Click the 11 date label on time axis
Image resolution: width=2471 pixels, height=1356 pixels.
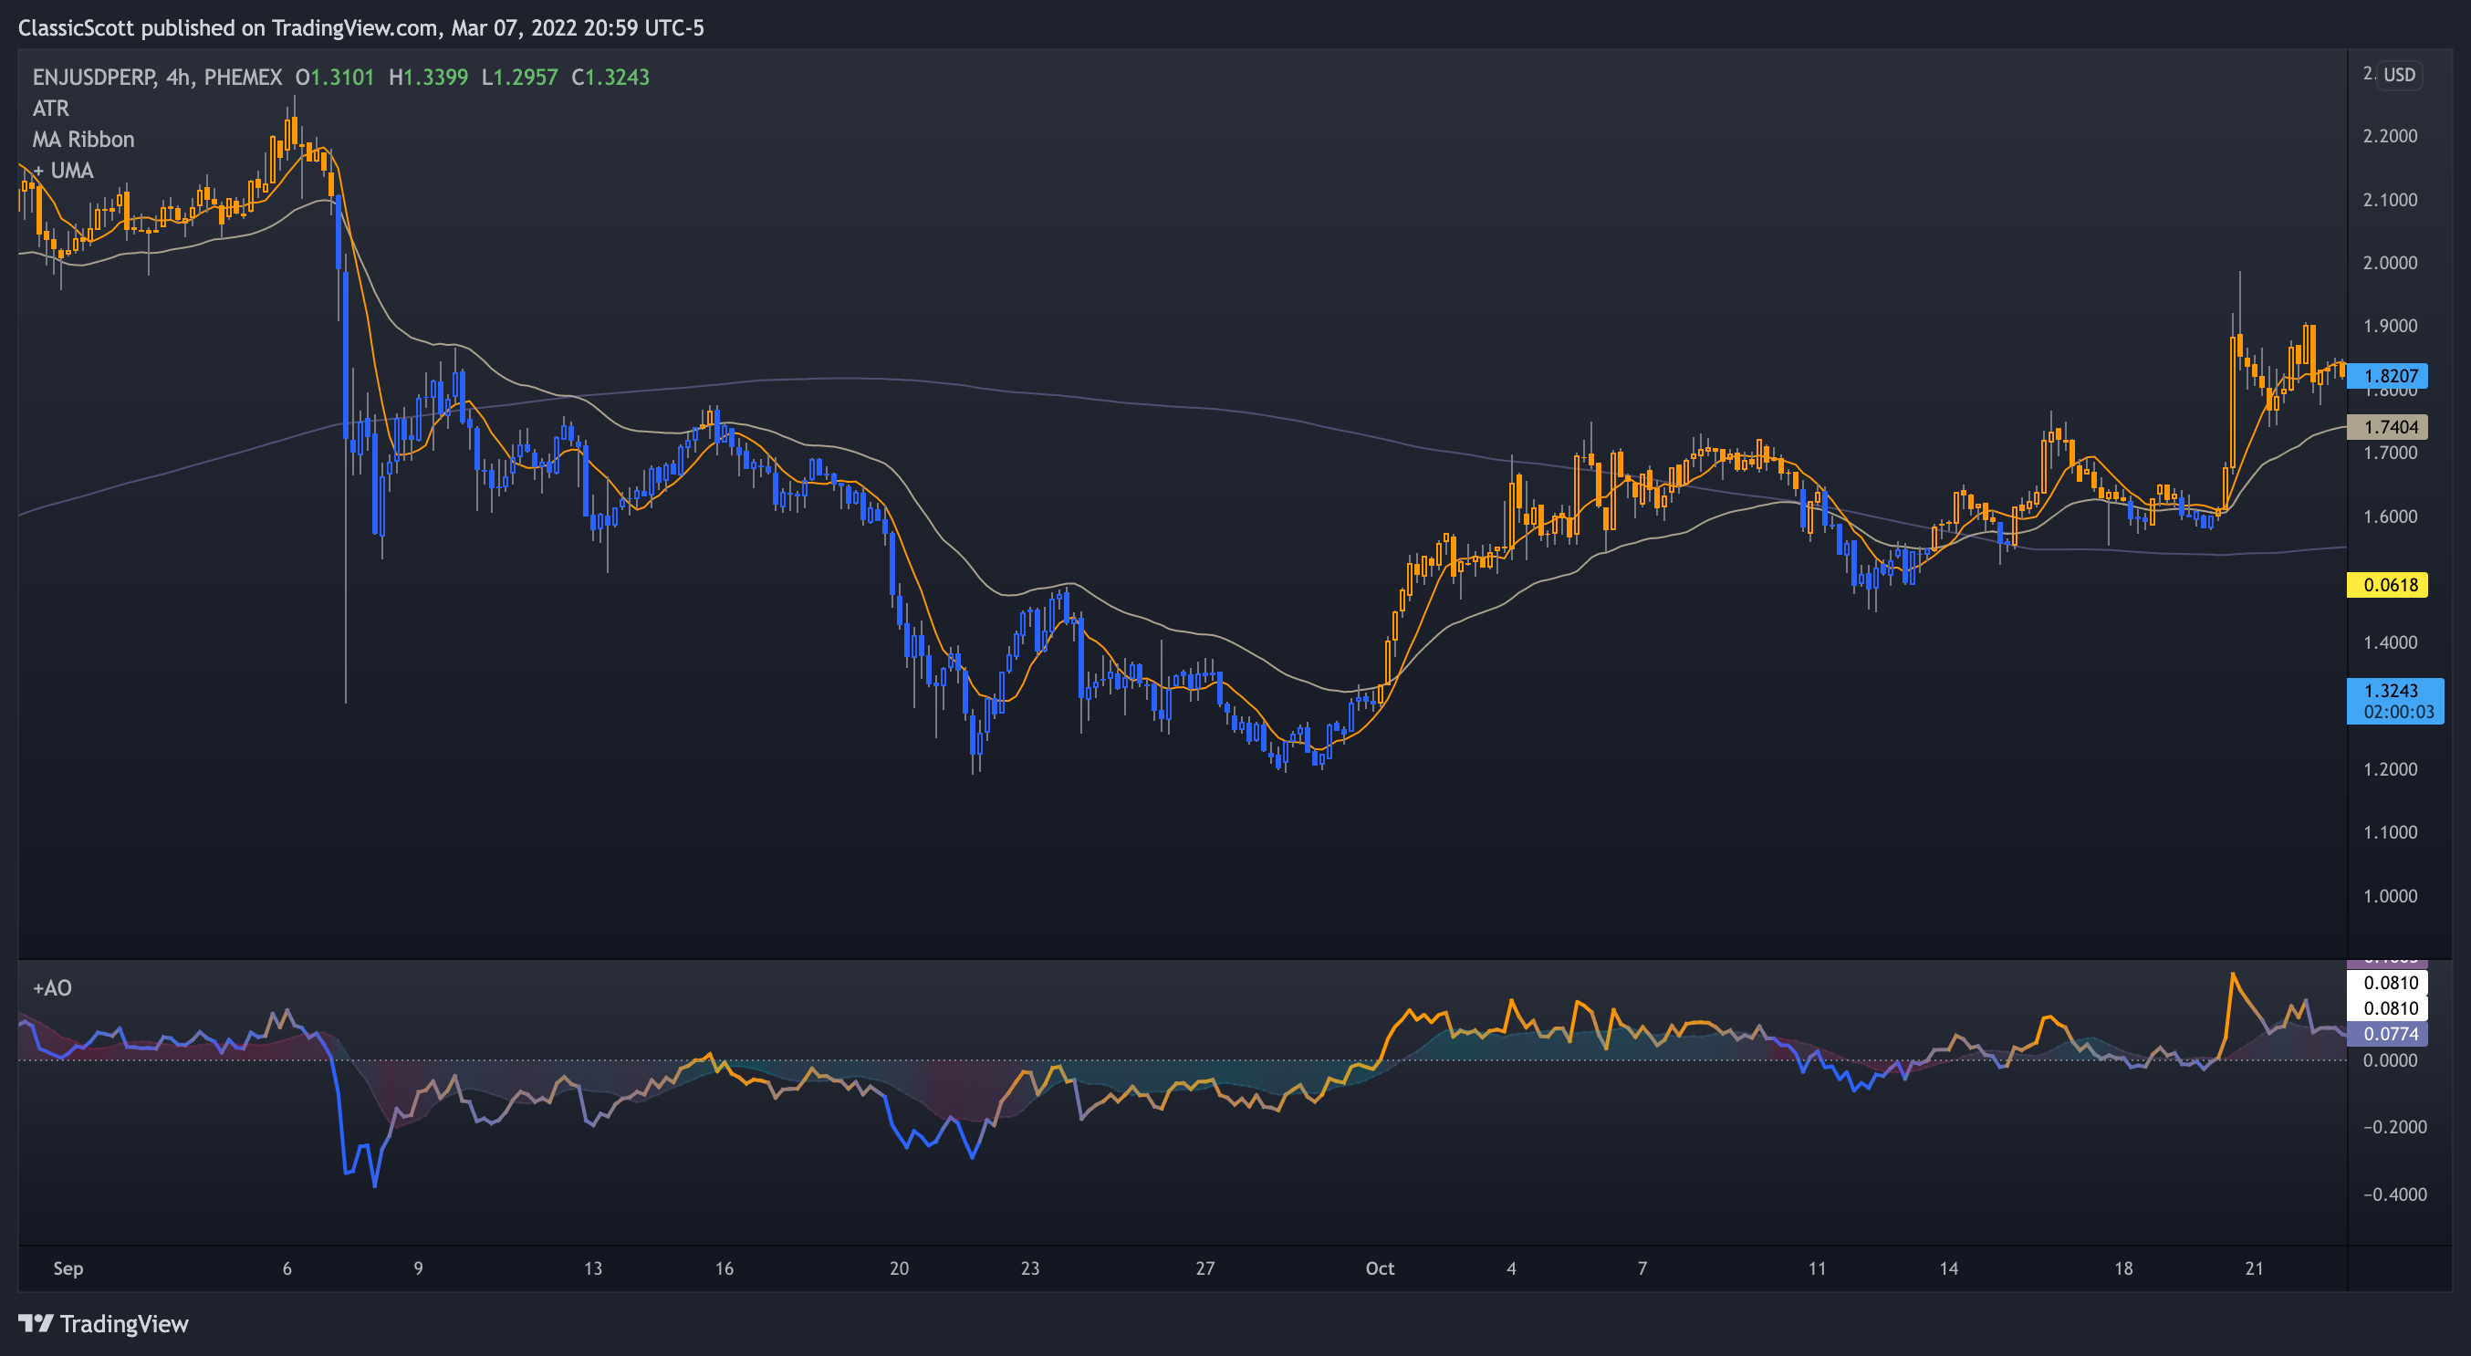pos(1818,1268)
